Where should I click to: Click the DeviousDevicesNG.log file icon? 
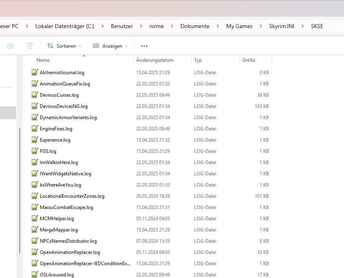(x=35, y=106)
